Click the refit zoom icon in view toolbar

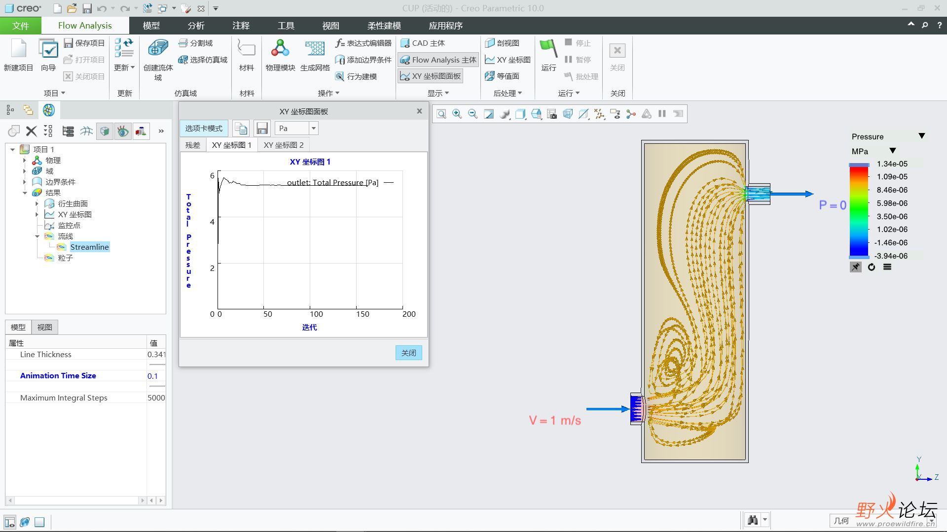point(441,114)
